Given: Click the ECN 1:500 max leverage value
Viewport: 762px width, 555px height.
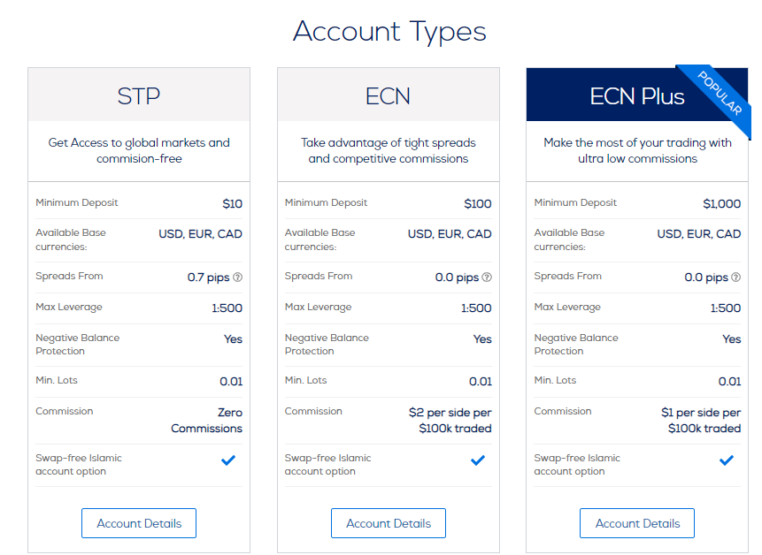Looking at the screenshot, I should 476,308.
